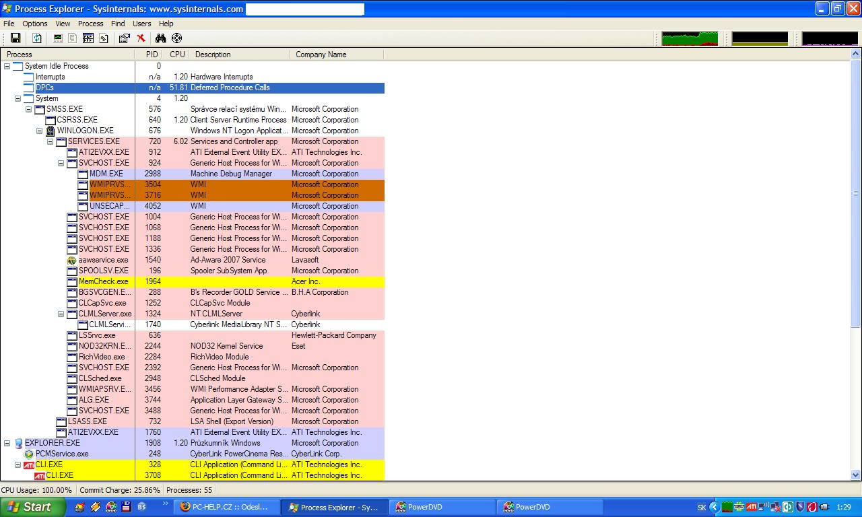The height and width of the screenshot is (517, 862).
Task: Click the aawservice.exe process icon
Action: tap(72, 260)
